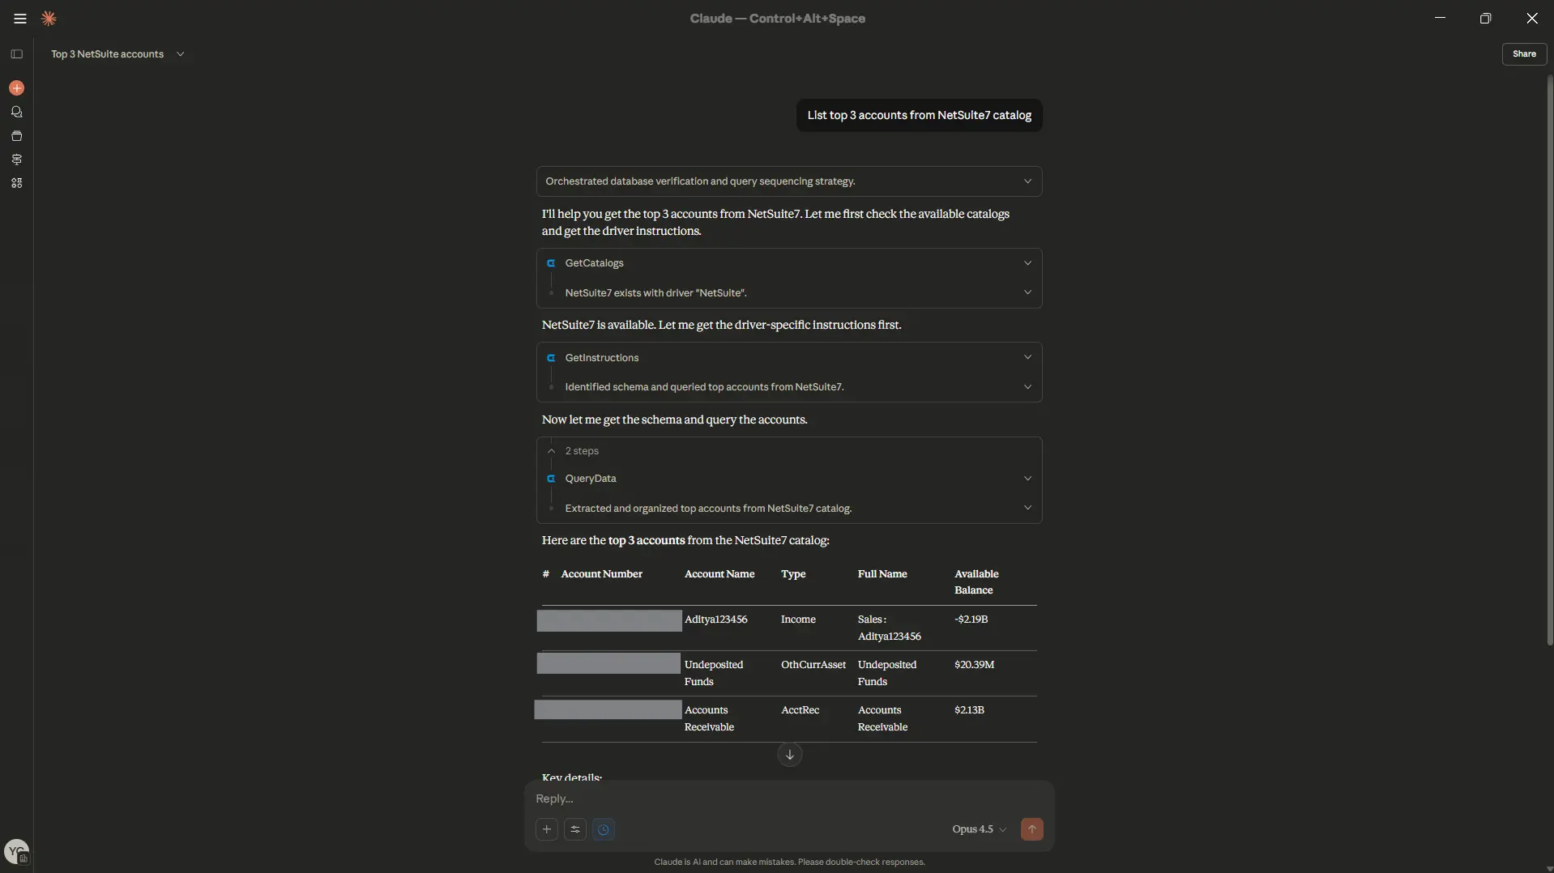Open the extensions icon in sidebar
The height and width of the screenshot is (873, 1554).
coord(16,183)
